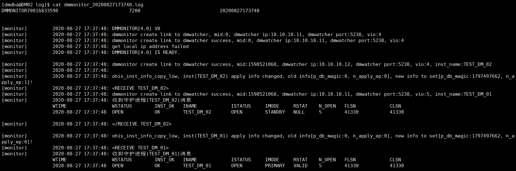
Task: Click the 'DMMONITOR[4.0] IS READY.' line
Action: (x=146, y=52)
